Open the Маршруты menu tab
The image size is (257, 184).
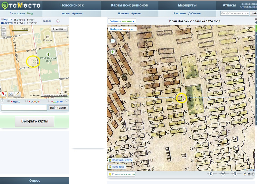click(187, 5)
